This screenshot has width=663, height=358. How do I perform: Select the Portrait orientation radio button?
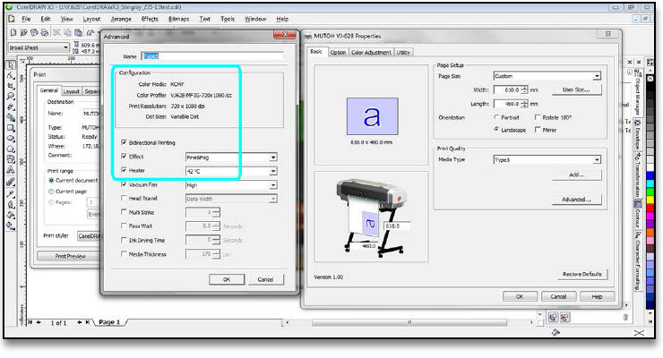pyautogui.click(x=496, y=117)
